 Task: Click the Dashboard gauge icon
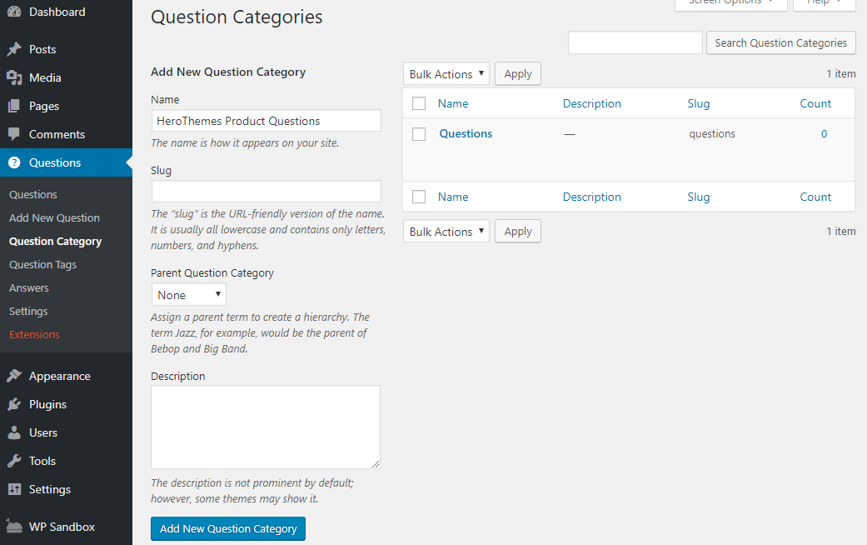[14, 12]
